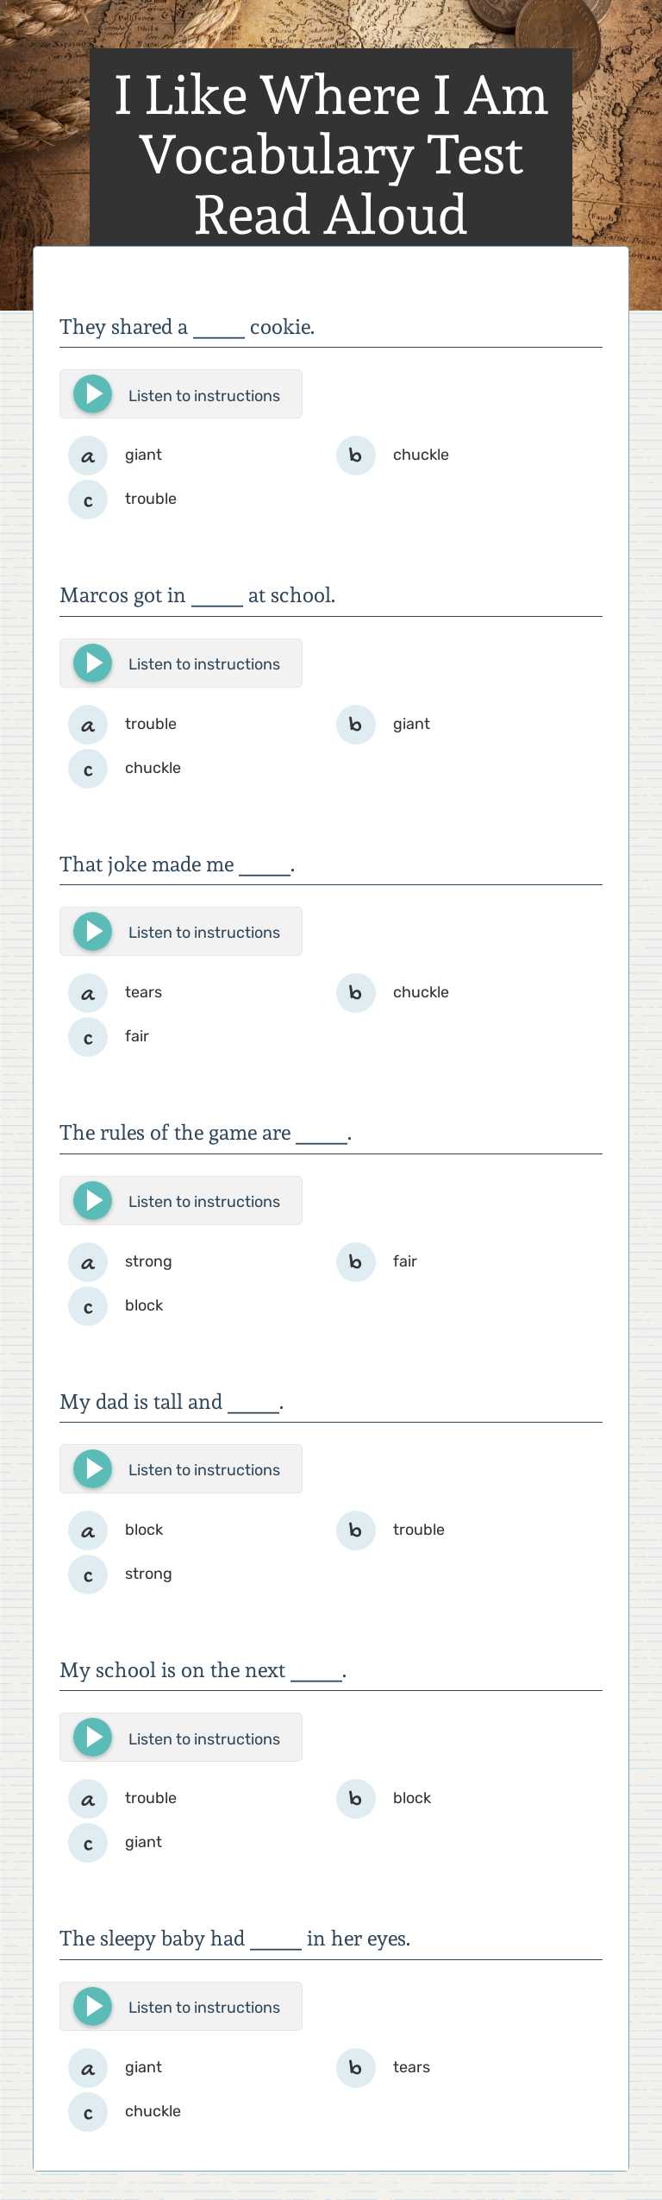
Task: Click the play icon for the cookie question
Action: tap(93, 393)
